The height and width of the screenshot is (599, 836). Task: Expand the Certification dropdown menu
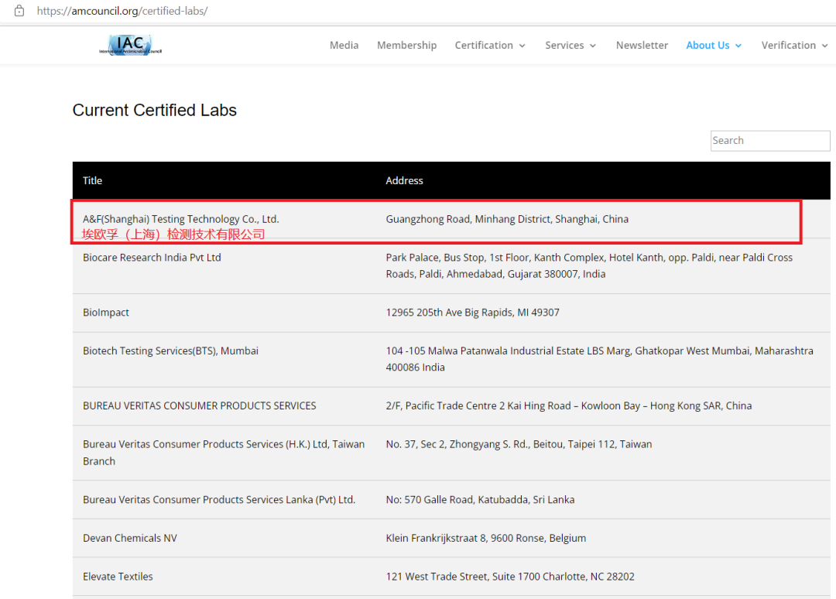click(x=490, y=45)
